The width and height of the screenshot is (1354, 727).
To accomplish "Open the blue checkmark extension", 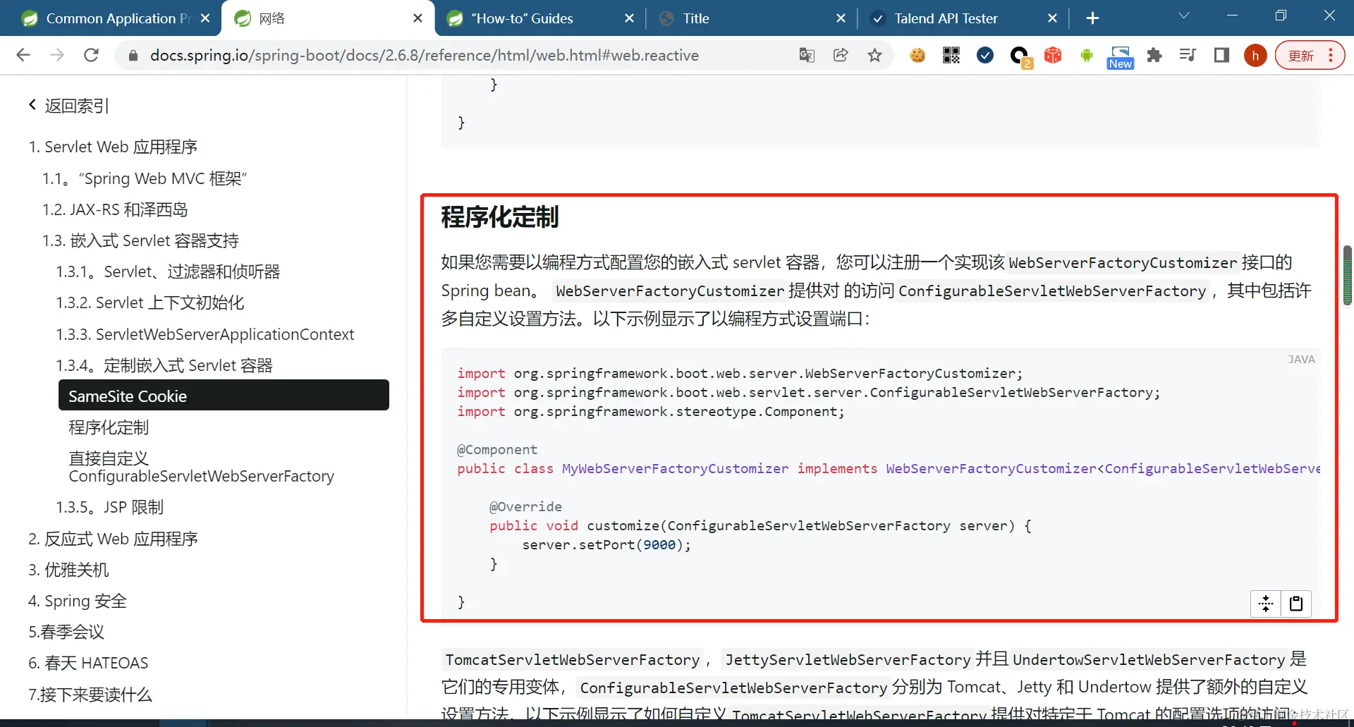I will pyautogui.click(x=985, y=55).
